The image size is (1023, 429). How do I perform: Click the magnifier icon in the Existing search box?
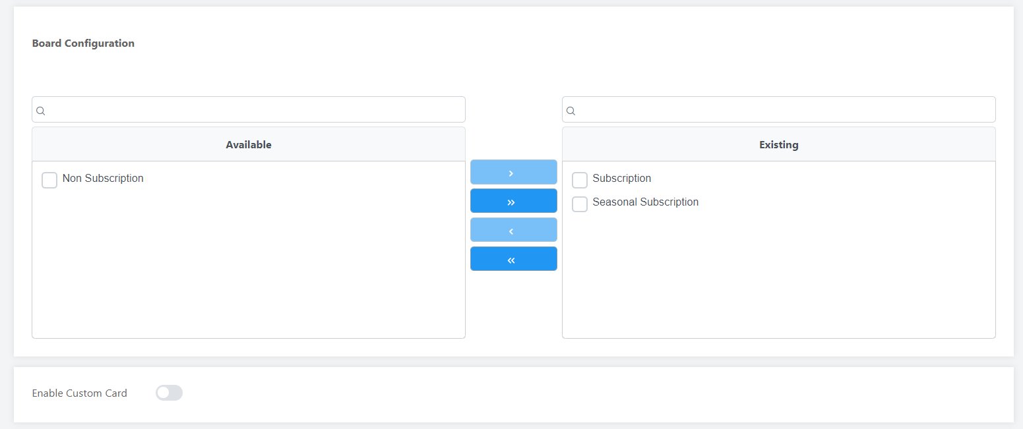pos(571,111)
